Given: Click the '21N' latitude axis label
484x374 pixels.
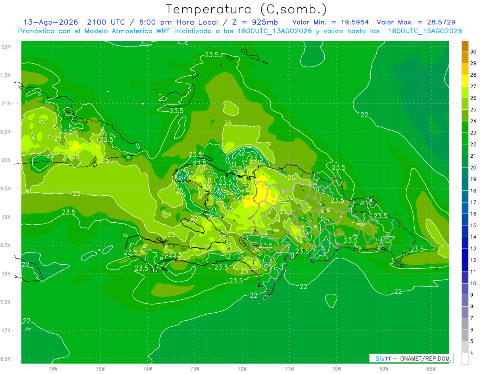Looking at the screenshot, I should pos(6,103).
